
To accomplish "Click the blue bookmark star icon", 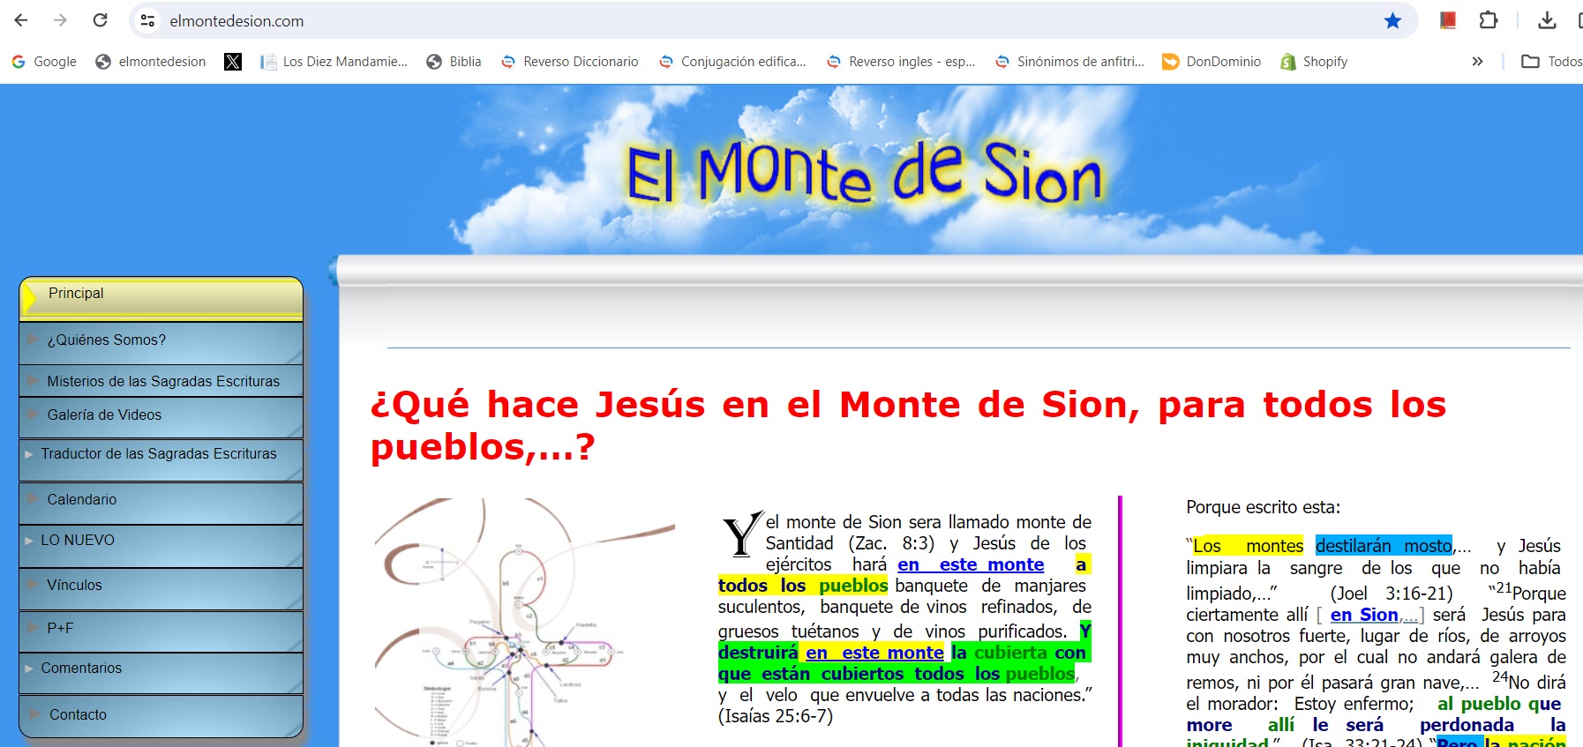I will (1392, 20).
